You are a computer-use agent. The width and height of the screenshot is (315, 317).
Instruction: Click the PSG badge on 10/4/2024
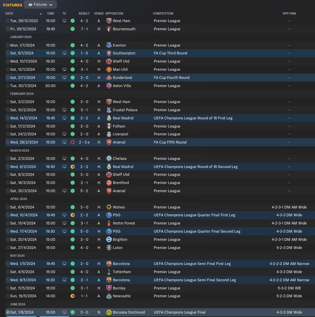[109, 215]
